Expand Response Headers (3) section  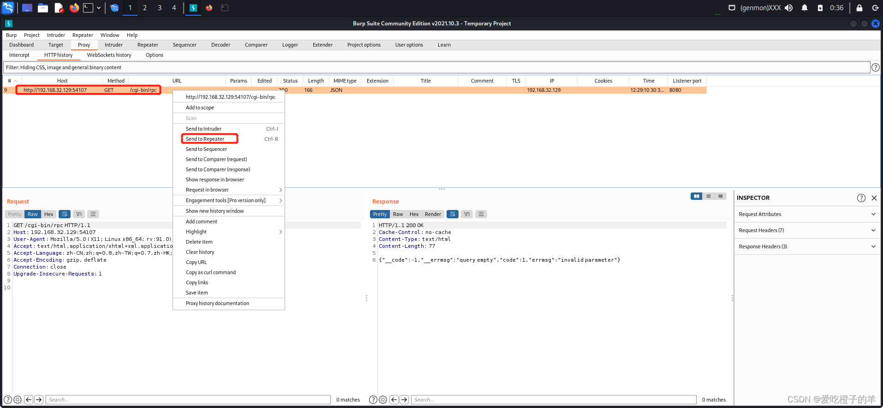pyautogui.click(x=807, y=246)
